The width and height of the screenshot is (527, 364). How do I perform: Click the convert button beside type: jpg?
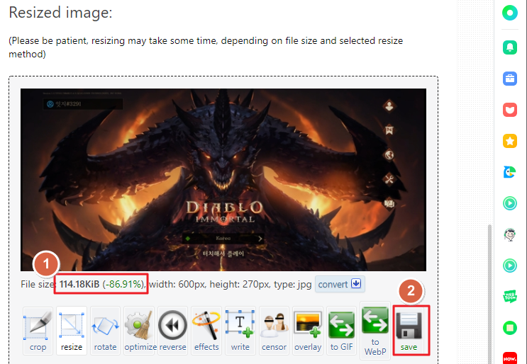(340, 284)
